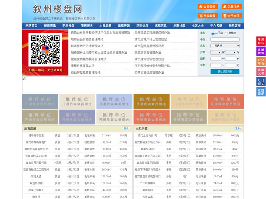Viewport: 266px width, 199px height.
Task: Click 更多 in 出售房源 header
Action: point(127,129)
